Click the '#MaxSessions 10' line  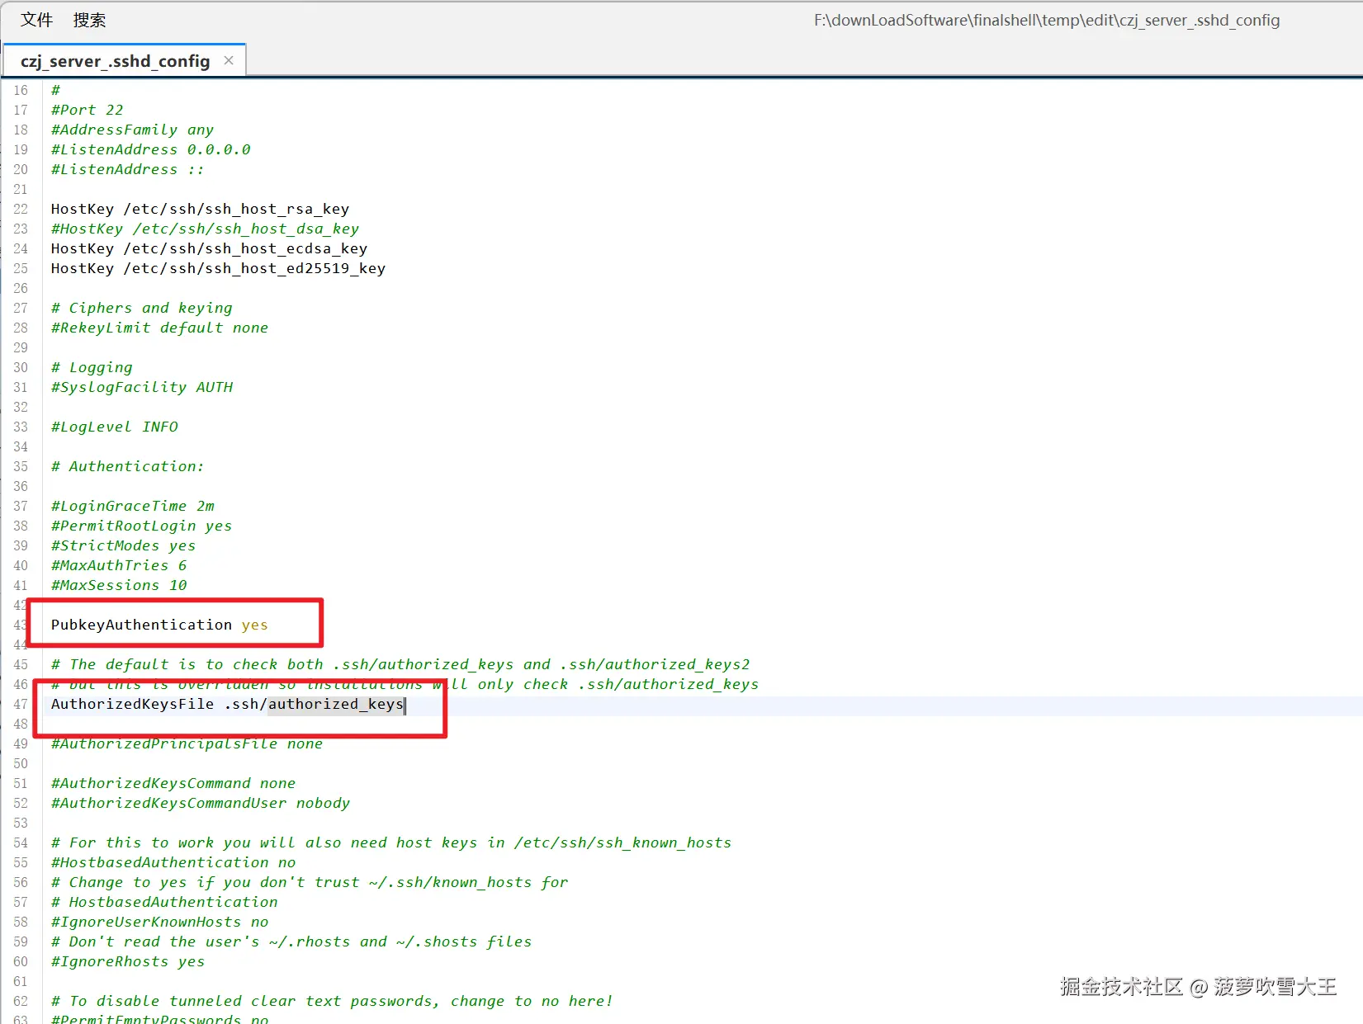119,585
